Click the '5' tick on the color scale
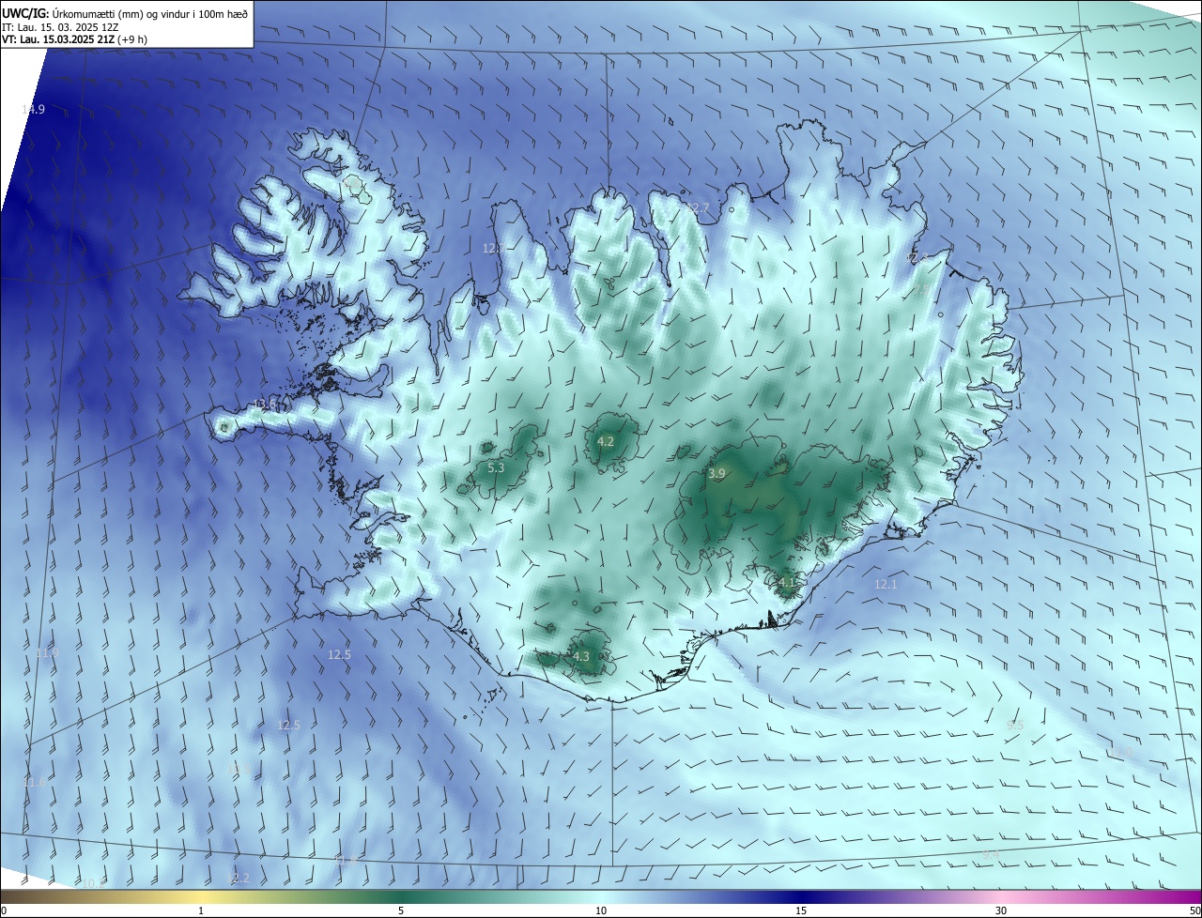Screen dimensions: 1202x918 tap(401, 910)
